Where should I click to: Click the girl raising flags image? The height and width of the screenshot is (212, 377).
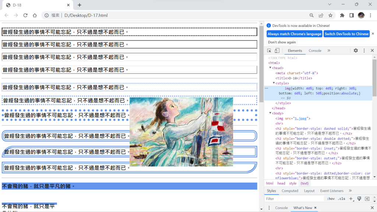point(181,132)
